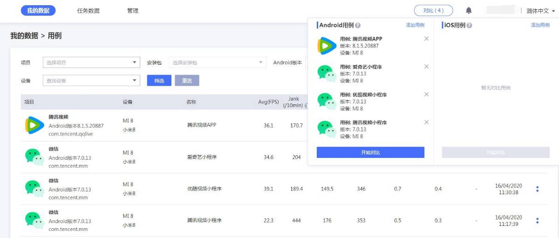Click the 筛选 filter button
The image size is (559, 238).
159,81
